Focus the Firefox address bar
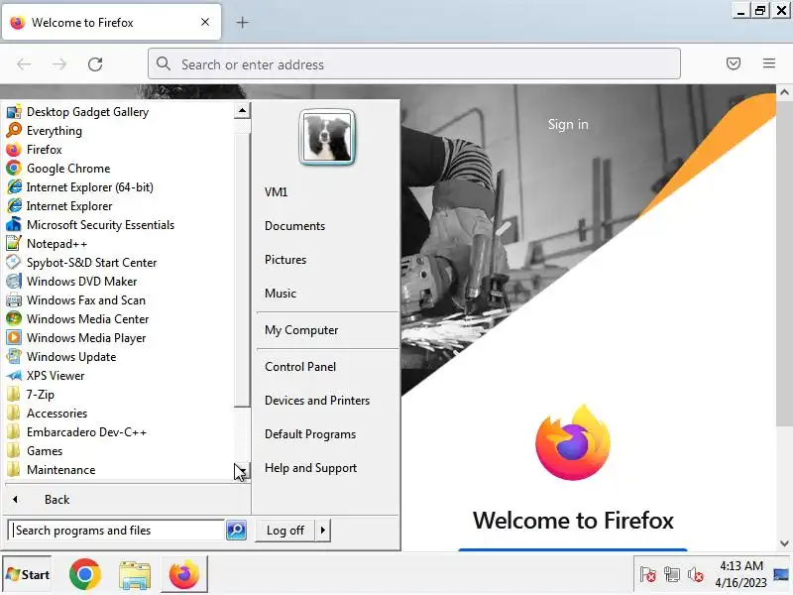 (x=413, y=63)
